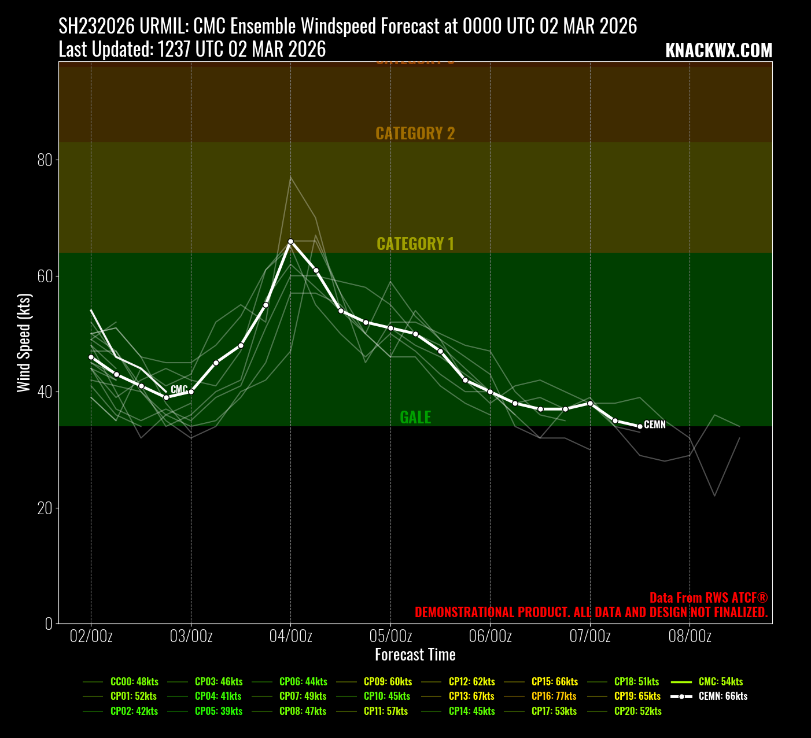Viewport: 811px width, 738px height.
Task: Click the CMC label on the plot
Action: (x=179, y=389)
